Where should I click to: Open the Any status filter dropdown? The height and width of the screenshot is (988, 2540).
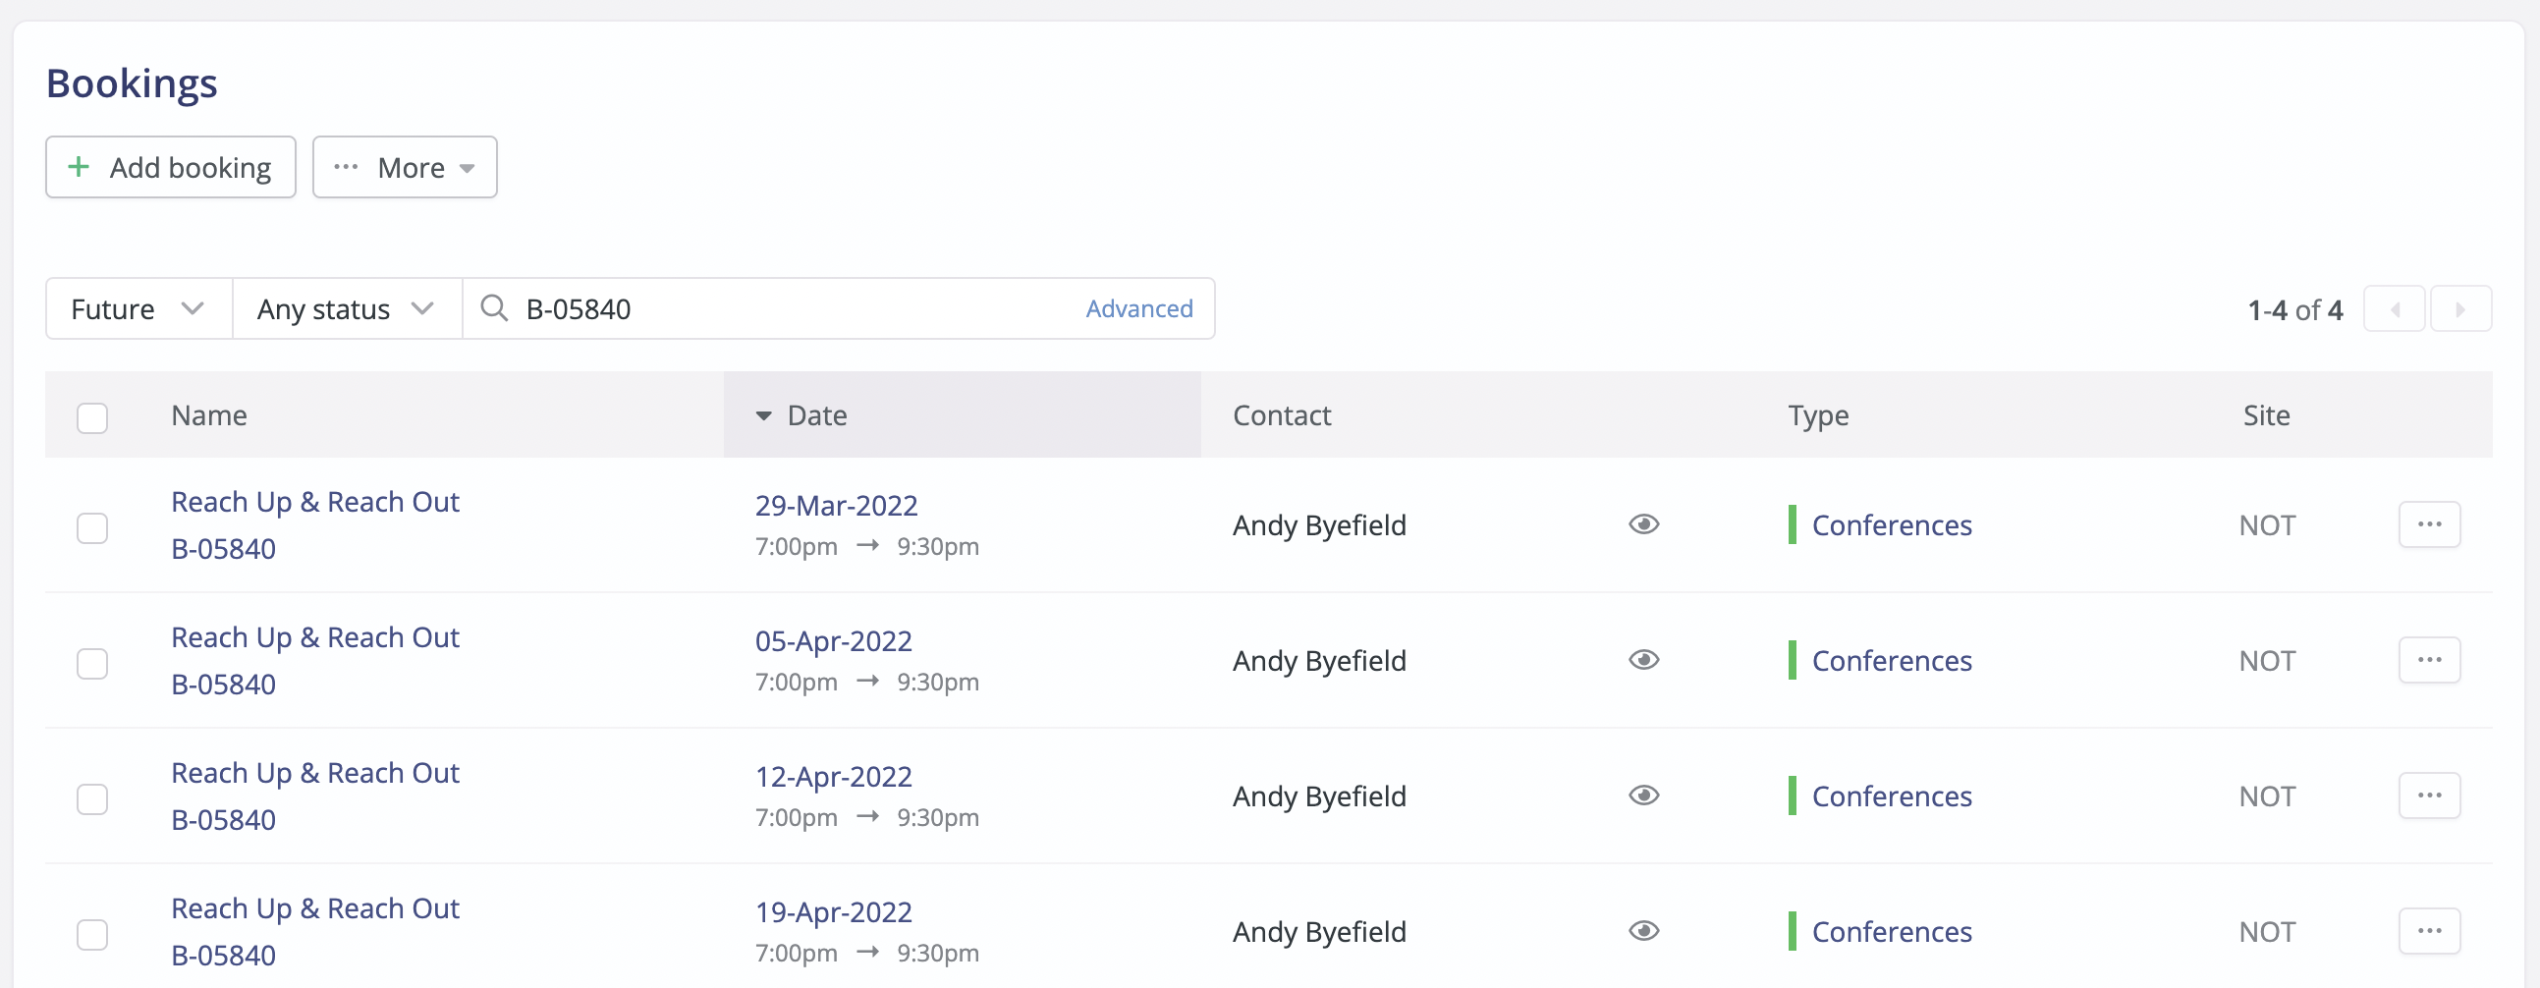(x=344, y=308)
